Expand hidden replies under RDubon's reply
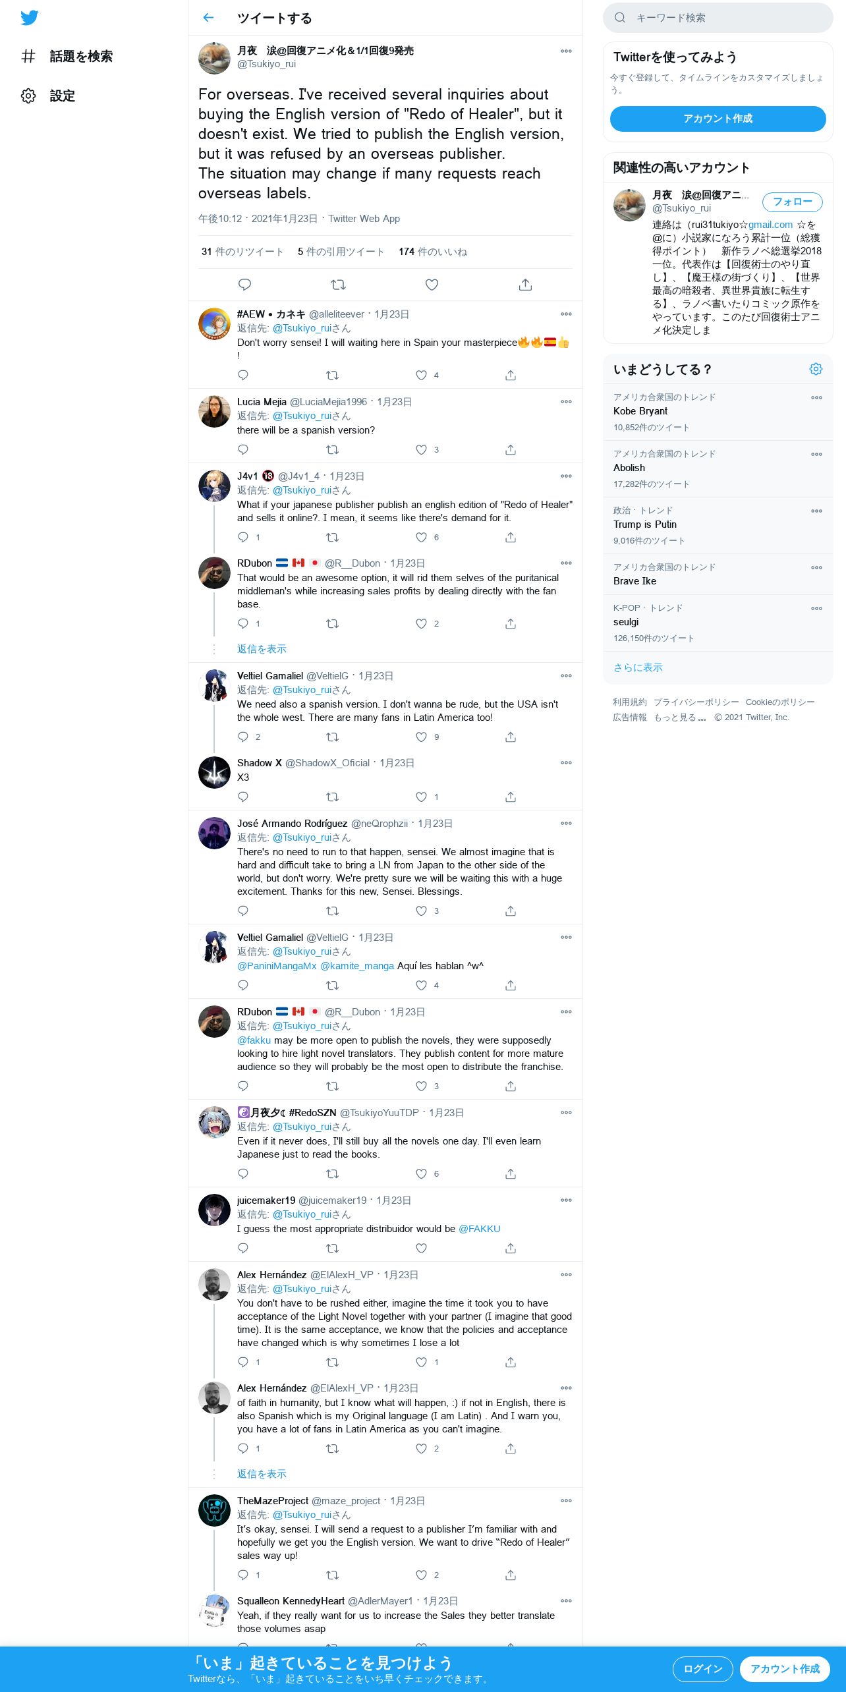Screen dimensions: 846x1692 (x=262, y=649)
